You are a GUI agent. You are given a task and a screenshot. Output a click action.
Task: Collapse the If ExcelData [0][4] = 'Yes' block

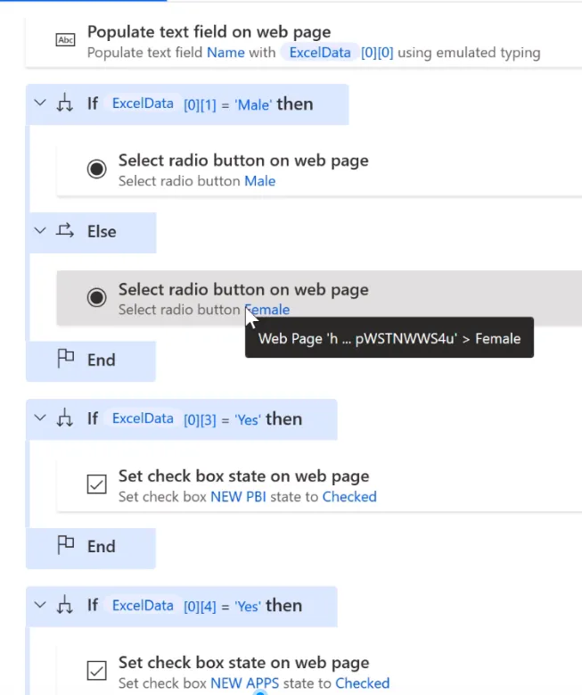click(40, 605)
